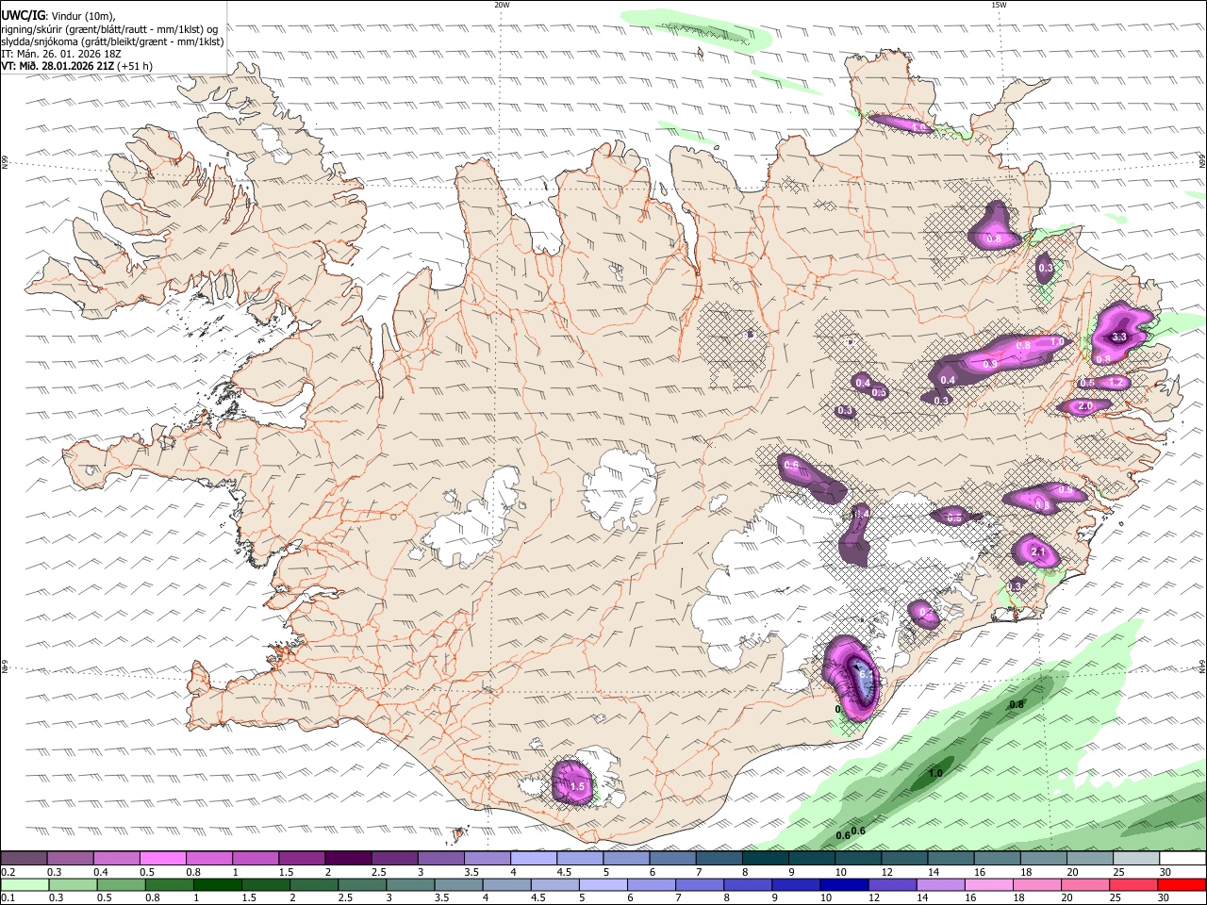This screenshot has height=905, width=1207.
Task: Click the UWC/IG Vindur (10m) title text
Action: [58, 16]
